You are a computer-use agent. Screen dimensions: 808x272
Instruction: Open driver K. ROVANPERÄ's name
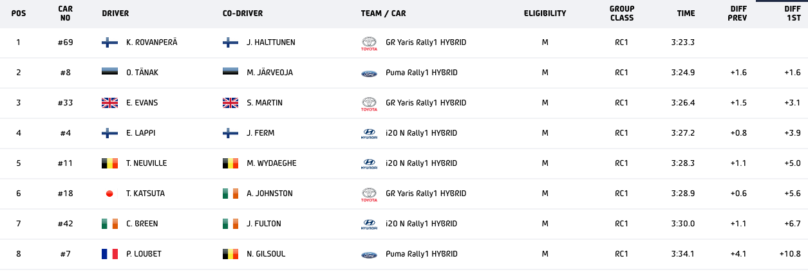(151, 42)
